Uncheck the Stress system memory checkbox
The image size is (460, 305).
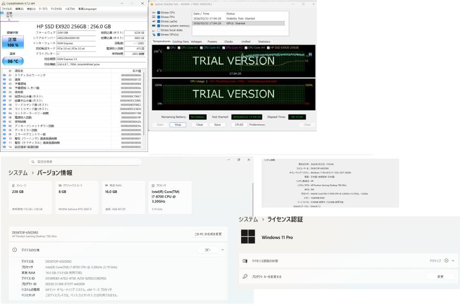tap(159, 26)
